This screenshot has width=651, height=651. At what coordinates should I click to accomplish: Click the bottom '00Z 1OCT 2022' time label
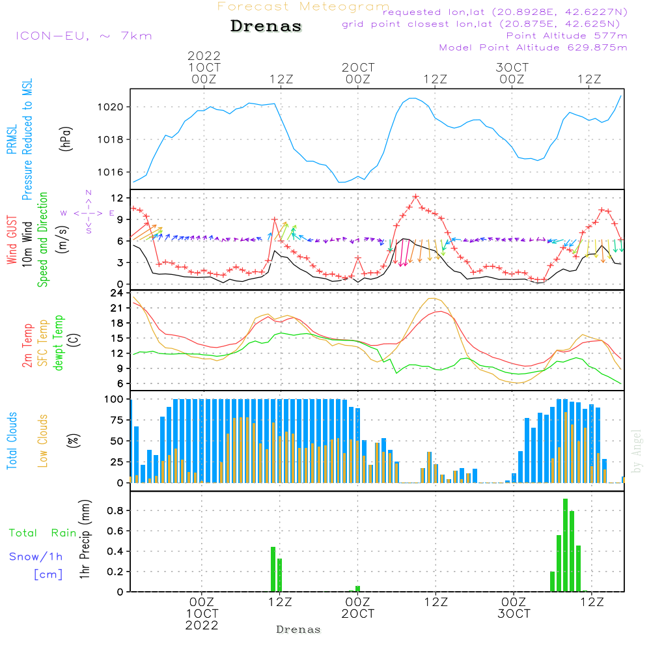click(x=202, y=614)
